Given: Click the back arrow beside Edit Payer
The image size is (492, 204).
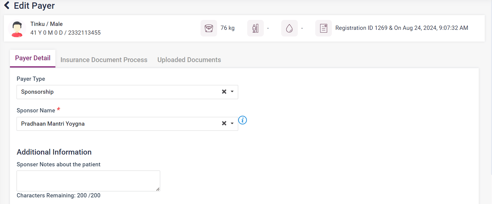Looking at the screenshot, I should (x=7, y=5).
